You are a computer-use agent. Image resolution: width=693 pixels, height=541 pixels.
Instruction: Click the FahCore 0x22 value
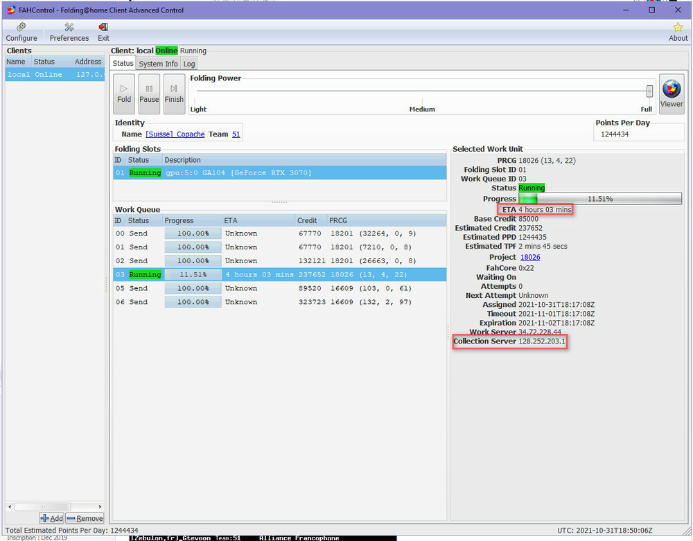526,267
